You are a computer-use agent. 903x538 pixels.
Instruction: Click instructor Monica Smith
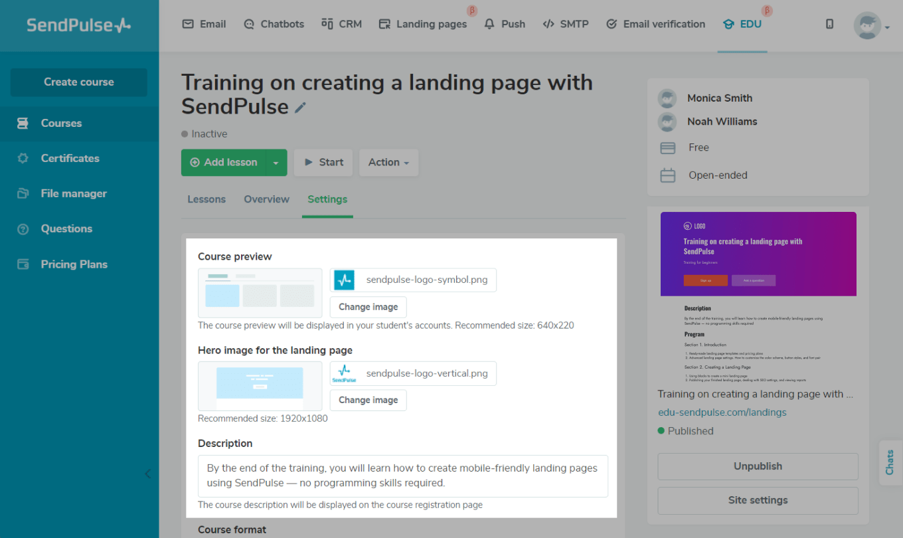(x=720, y=98)
